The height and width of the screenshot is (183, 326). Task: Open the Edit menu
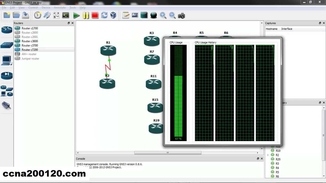point(12,8)
